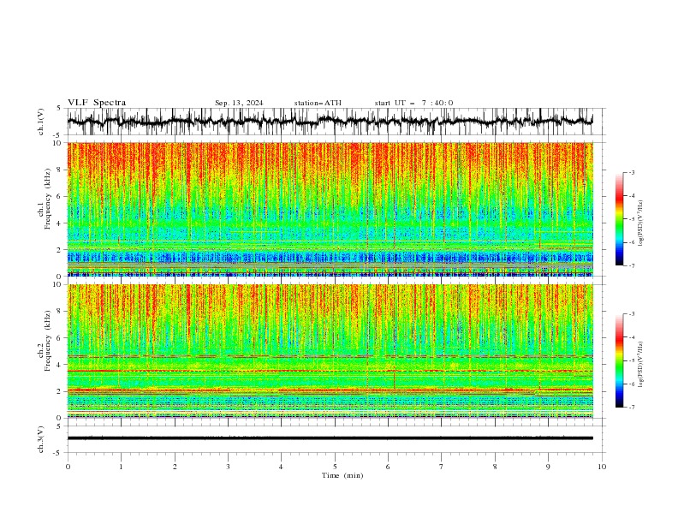This screenshot has width=678, height=524.
Task: Select the "start UT = 7:40:0" text
Action: click(413, 103)
